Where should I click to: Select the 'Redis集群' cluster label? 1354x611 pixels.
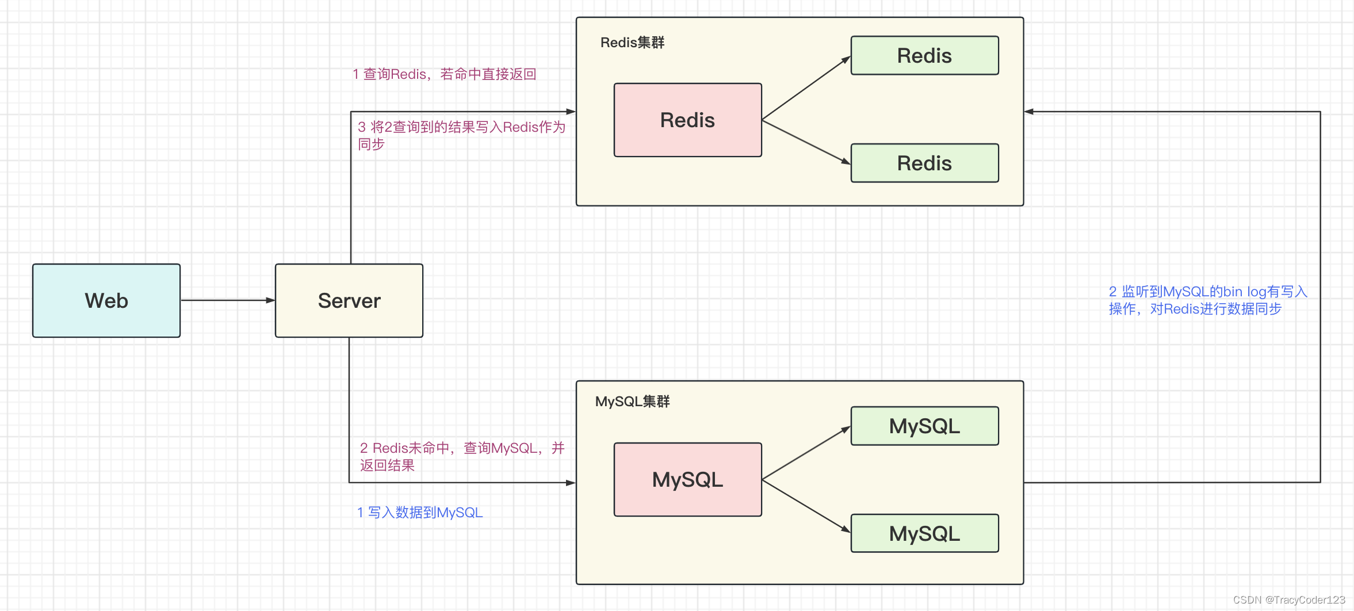coord(632,43)
